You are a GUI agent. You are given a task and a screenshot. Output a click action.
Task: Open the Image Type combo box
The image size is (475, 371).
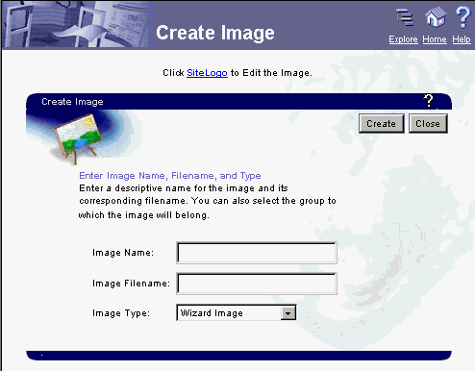click(x=237, y=312)
